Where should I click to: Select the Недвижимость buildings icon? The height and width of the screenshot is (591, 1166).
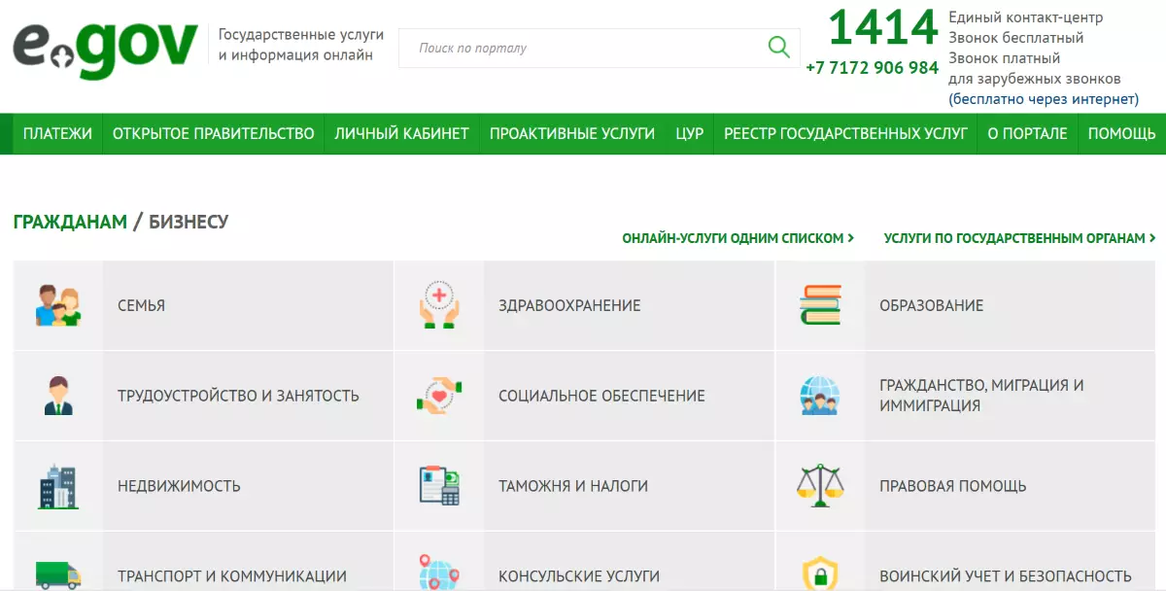pos(58,485)
